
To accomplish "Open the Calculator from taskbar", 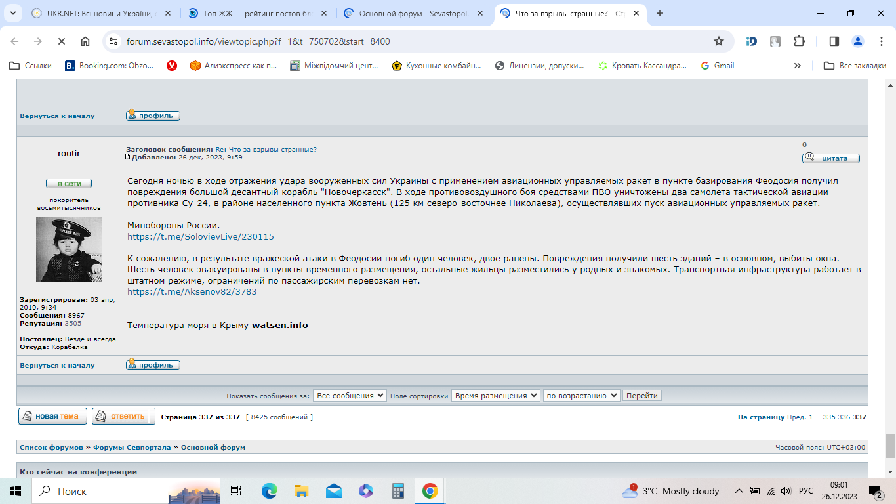I will click(x=397, y=491).
